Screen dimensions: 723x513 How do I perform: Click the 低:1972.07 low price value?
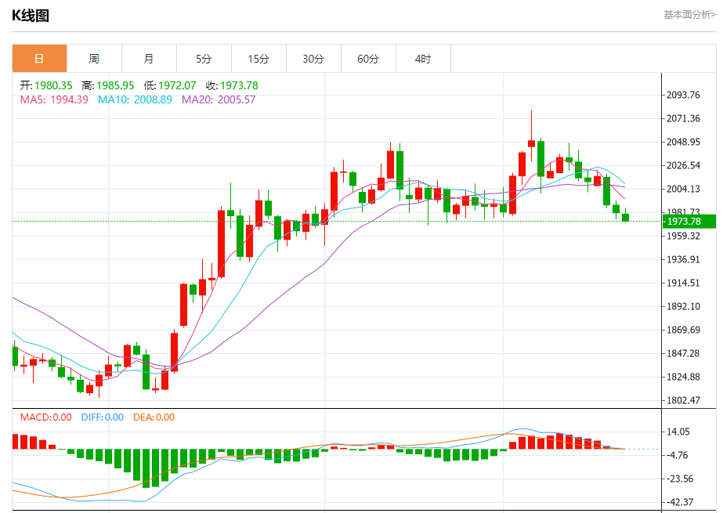[170, 85]
